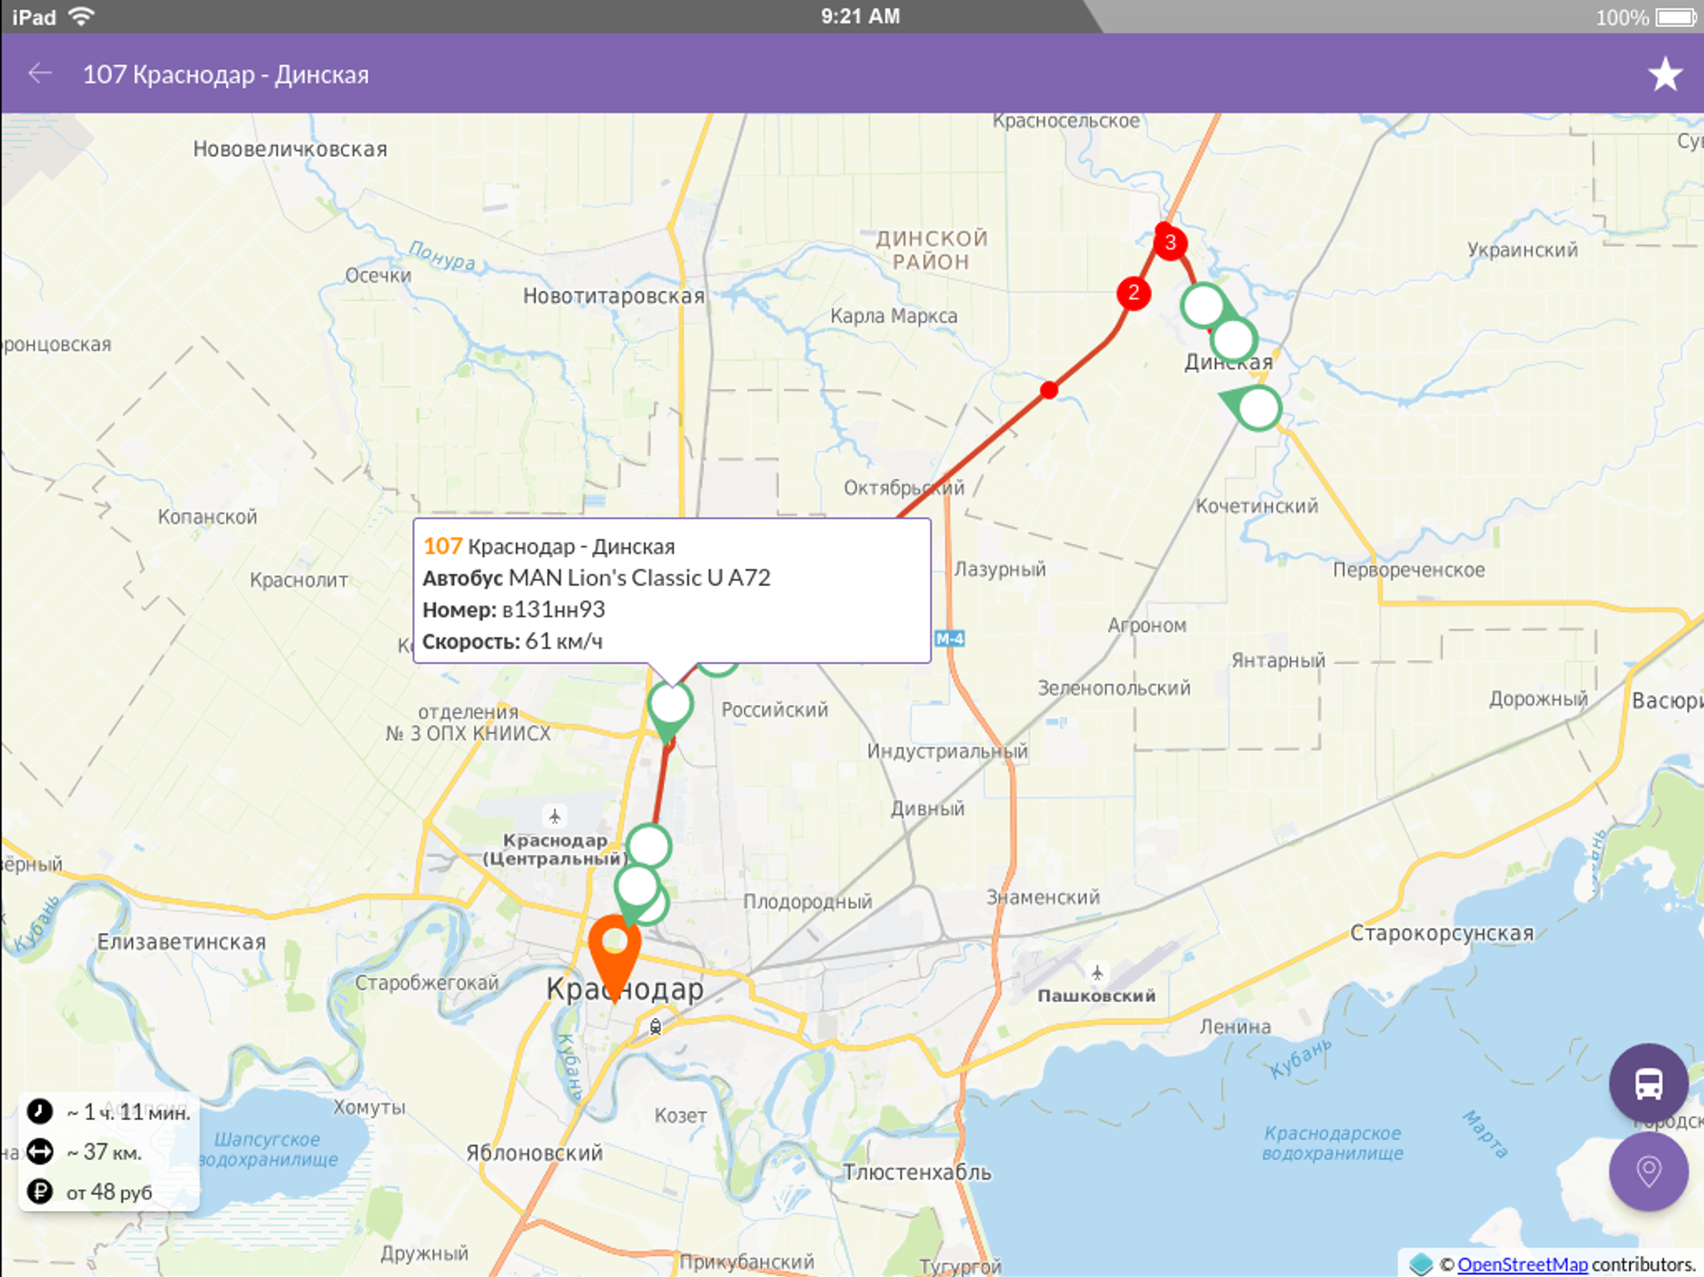Open the bus list round button

pyautogui.click(x=1648, y=1084)
